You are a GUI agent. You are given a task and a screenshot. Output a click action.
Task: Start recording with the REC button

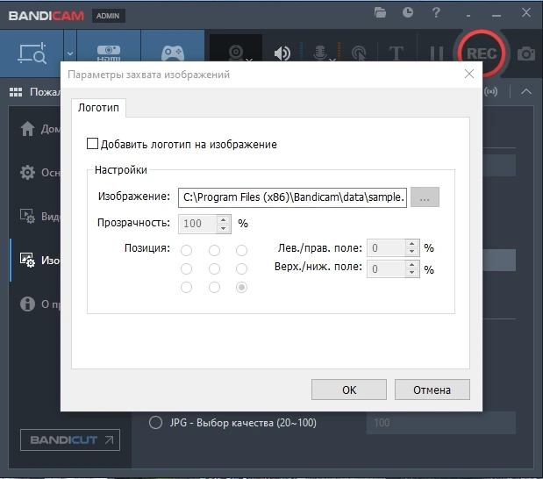coord(482,54)
